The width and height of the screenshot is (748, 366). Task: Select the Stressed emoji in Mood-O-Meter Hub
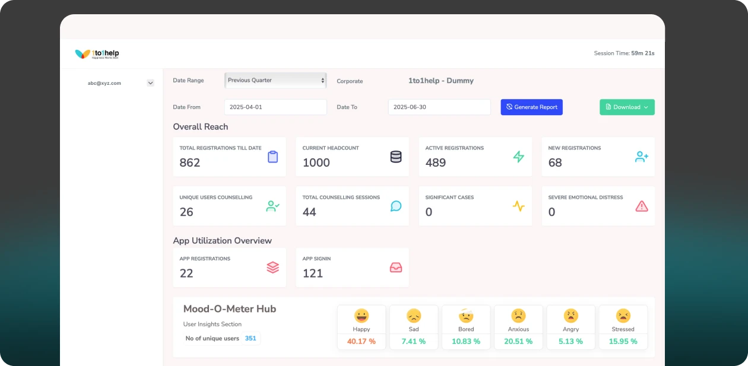coord(623,314)
